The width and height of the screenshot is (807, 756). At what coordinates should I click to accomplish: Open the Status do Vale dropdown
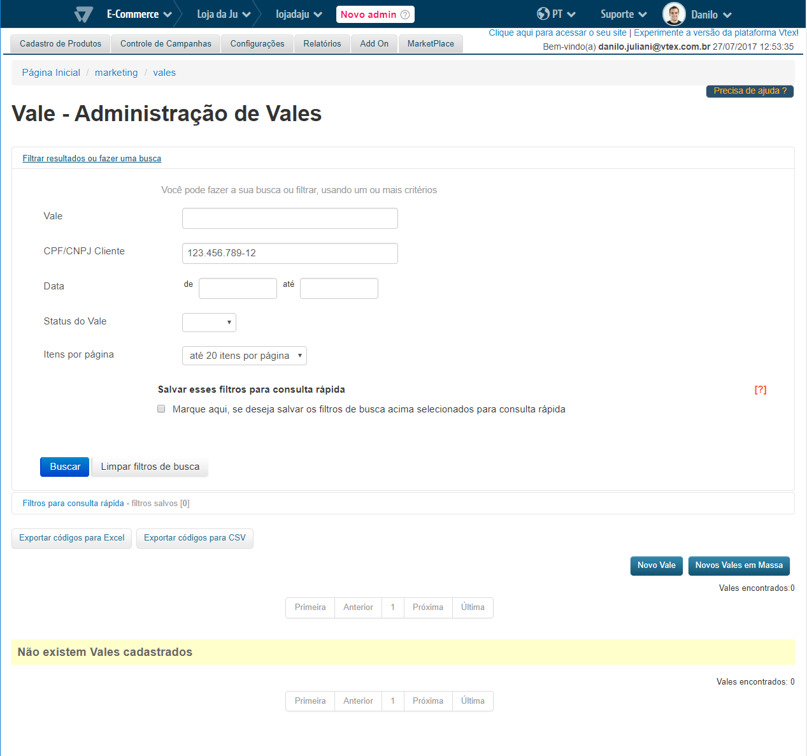(209, 323)
